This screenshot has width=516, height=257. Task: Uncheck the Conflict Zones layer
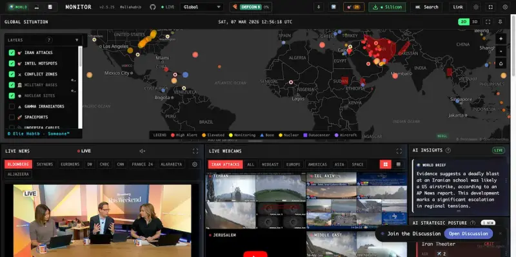(x=12, y=74)
